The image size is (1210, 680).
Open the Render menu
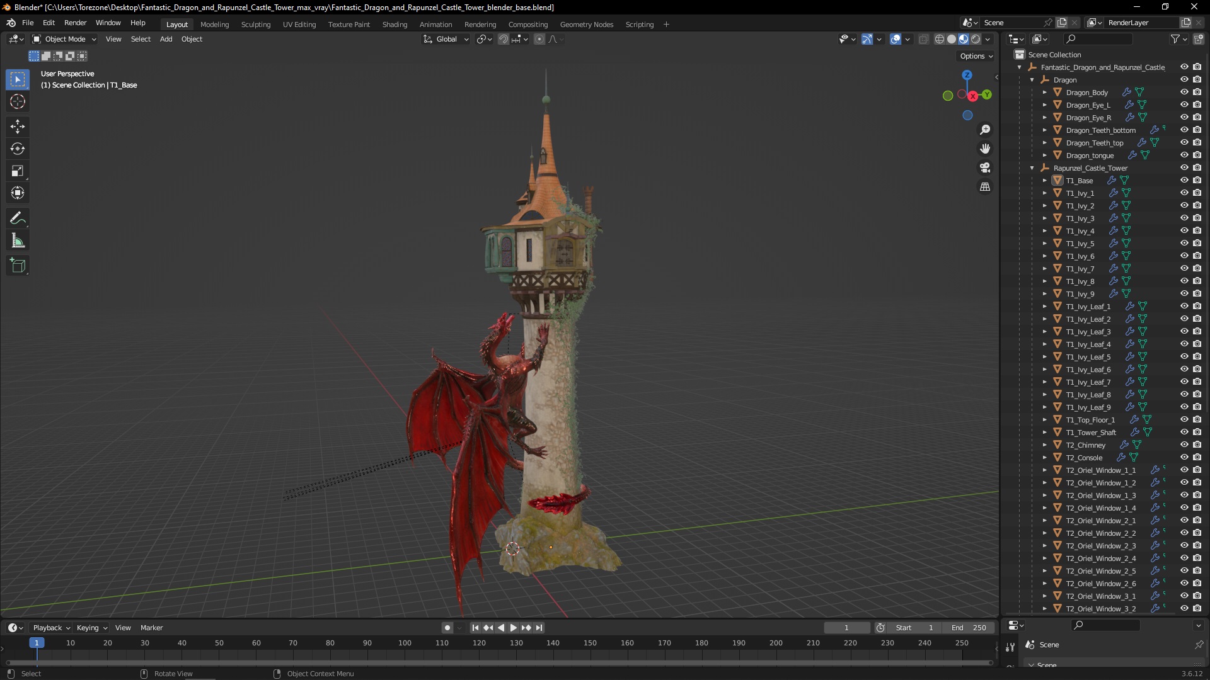click(75, 23)
